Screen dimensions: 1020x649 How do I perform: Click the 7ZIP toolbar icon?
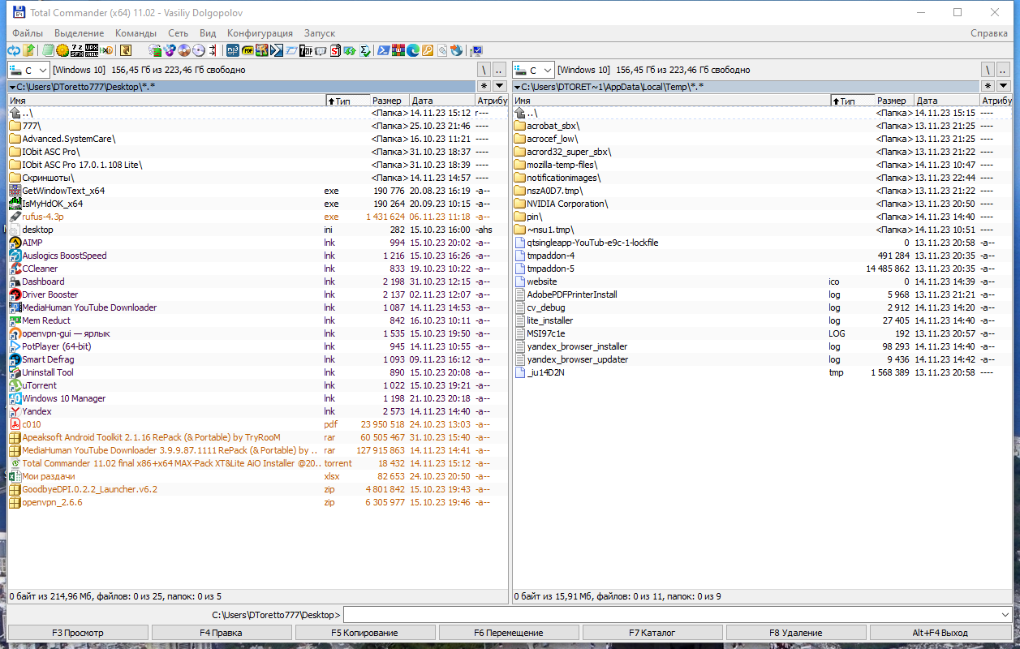(x=306, y=50)
